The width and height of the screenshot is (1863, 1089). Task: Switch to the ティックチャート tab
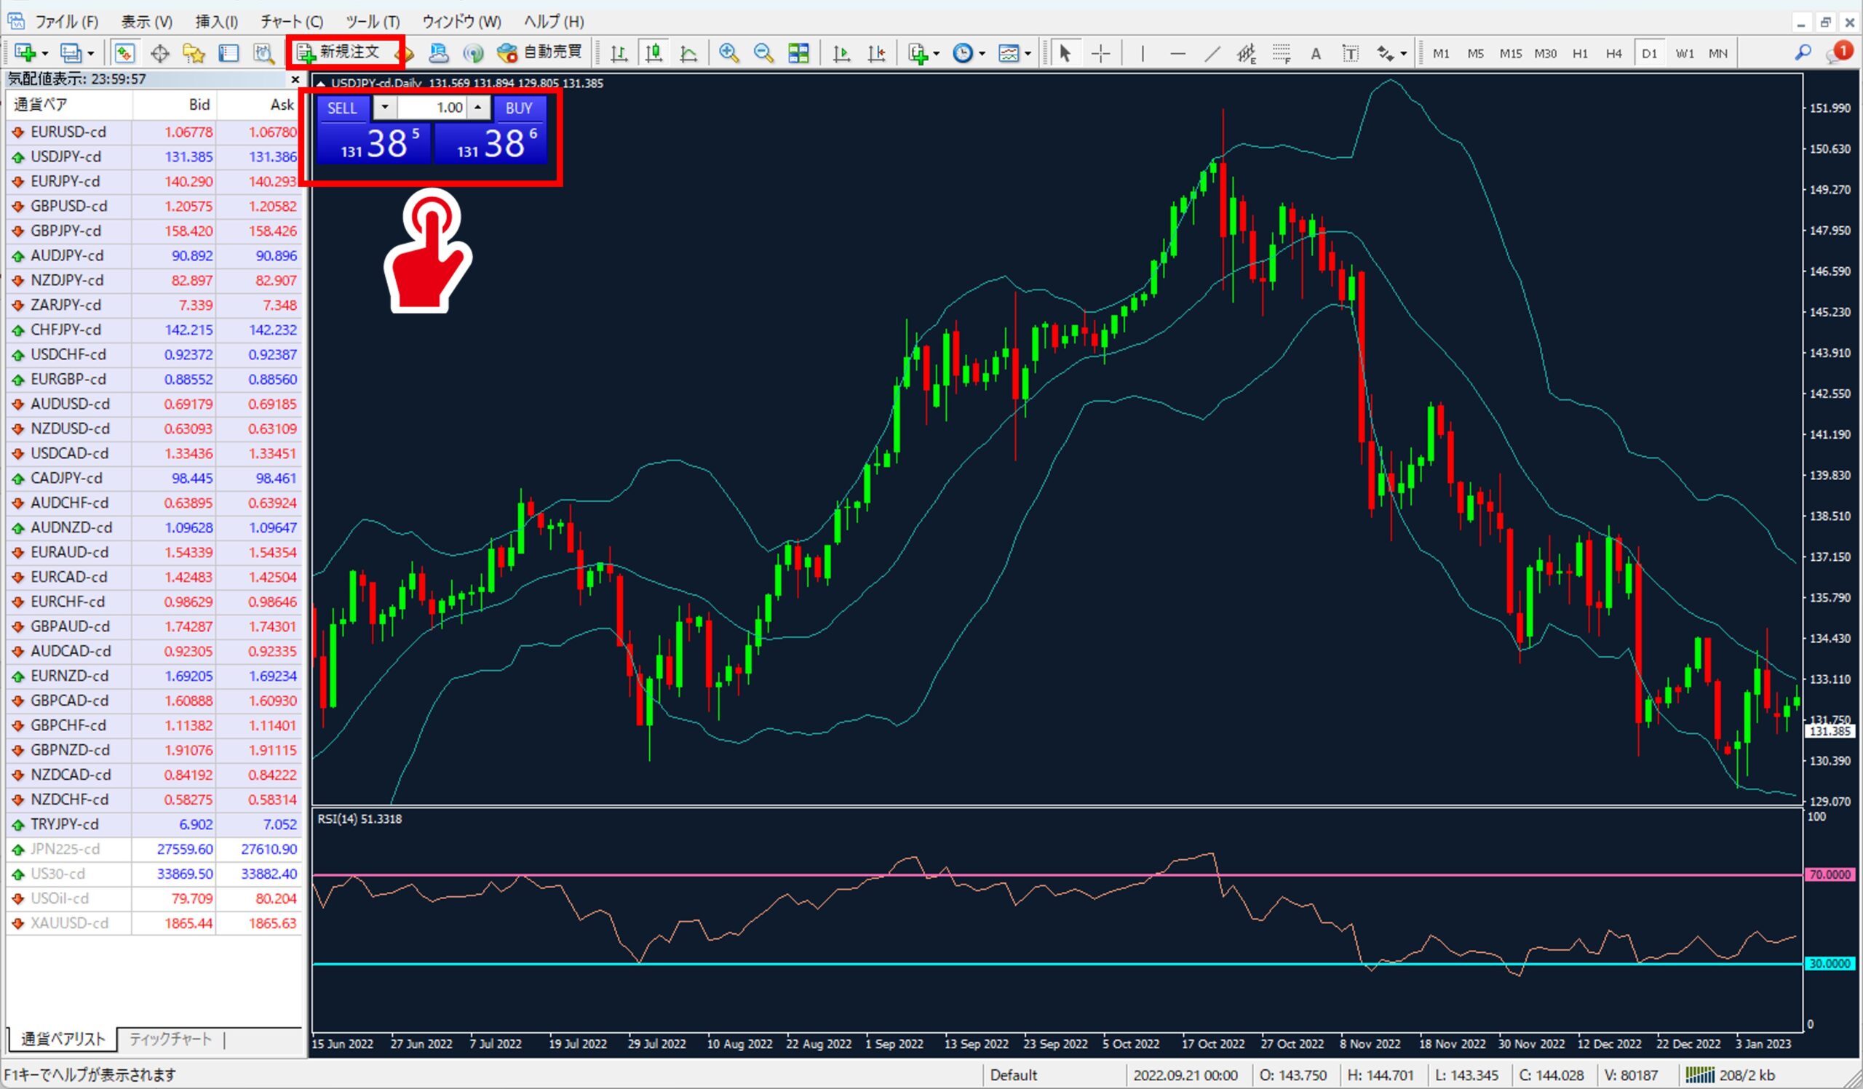170,1039
